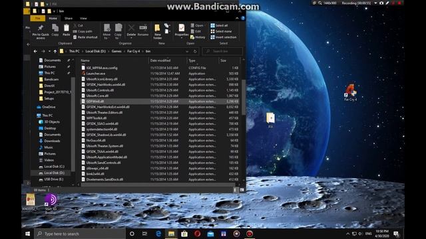Click the New folder icon
The width and height of the screenshot is (426, 239).
click(x=158, y=31)
